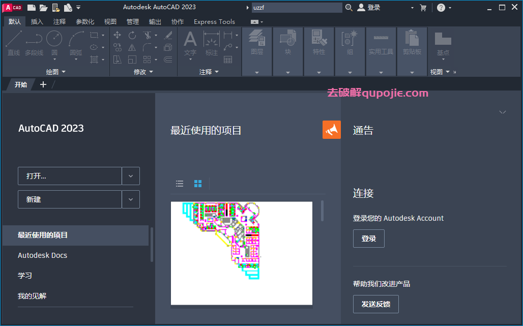Select 最近使用的项目 in the sidebar
The image size is (523, 326).
coord(75,235)
